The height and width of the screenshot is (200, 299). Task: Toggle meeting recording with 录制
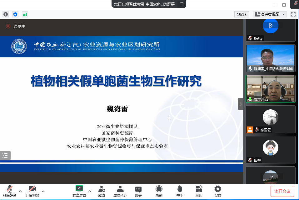click(x=159, y=191)
